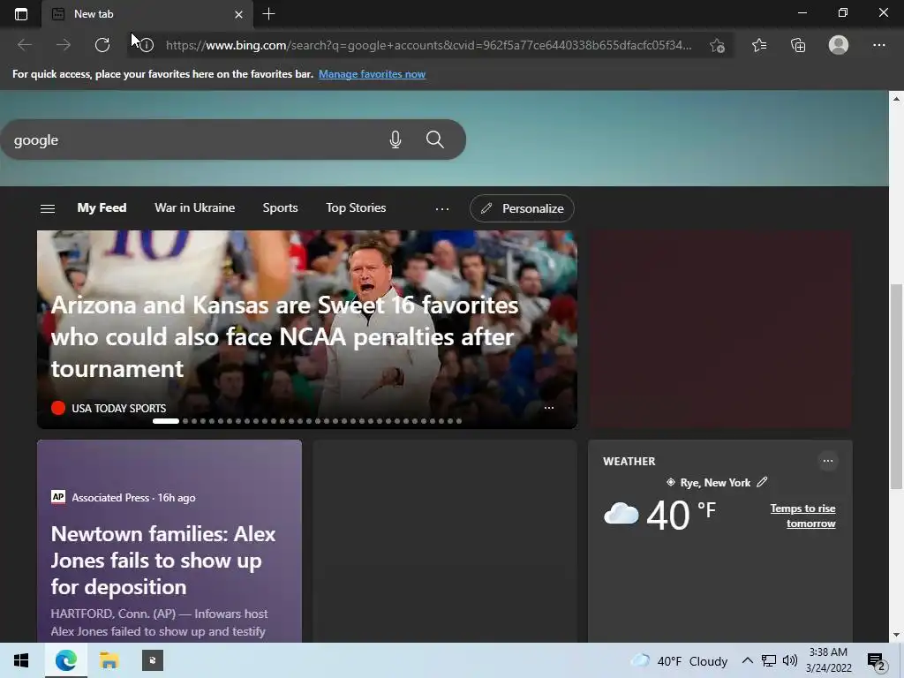Switch to War in Ukraine tab

[194, 207]
